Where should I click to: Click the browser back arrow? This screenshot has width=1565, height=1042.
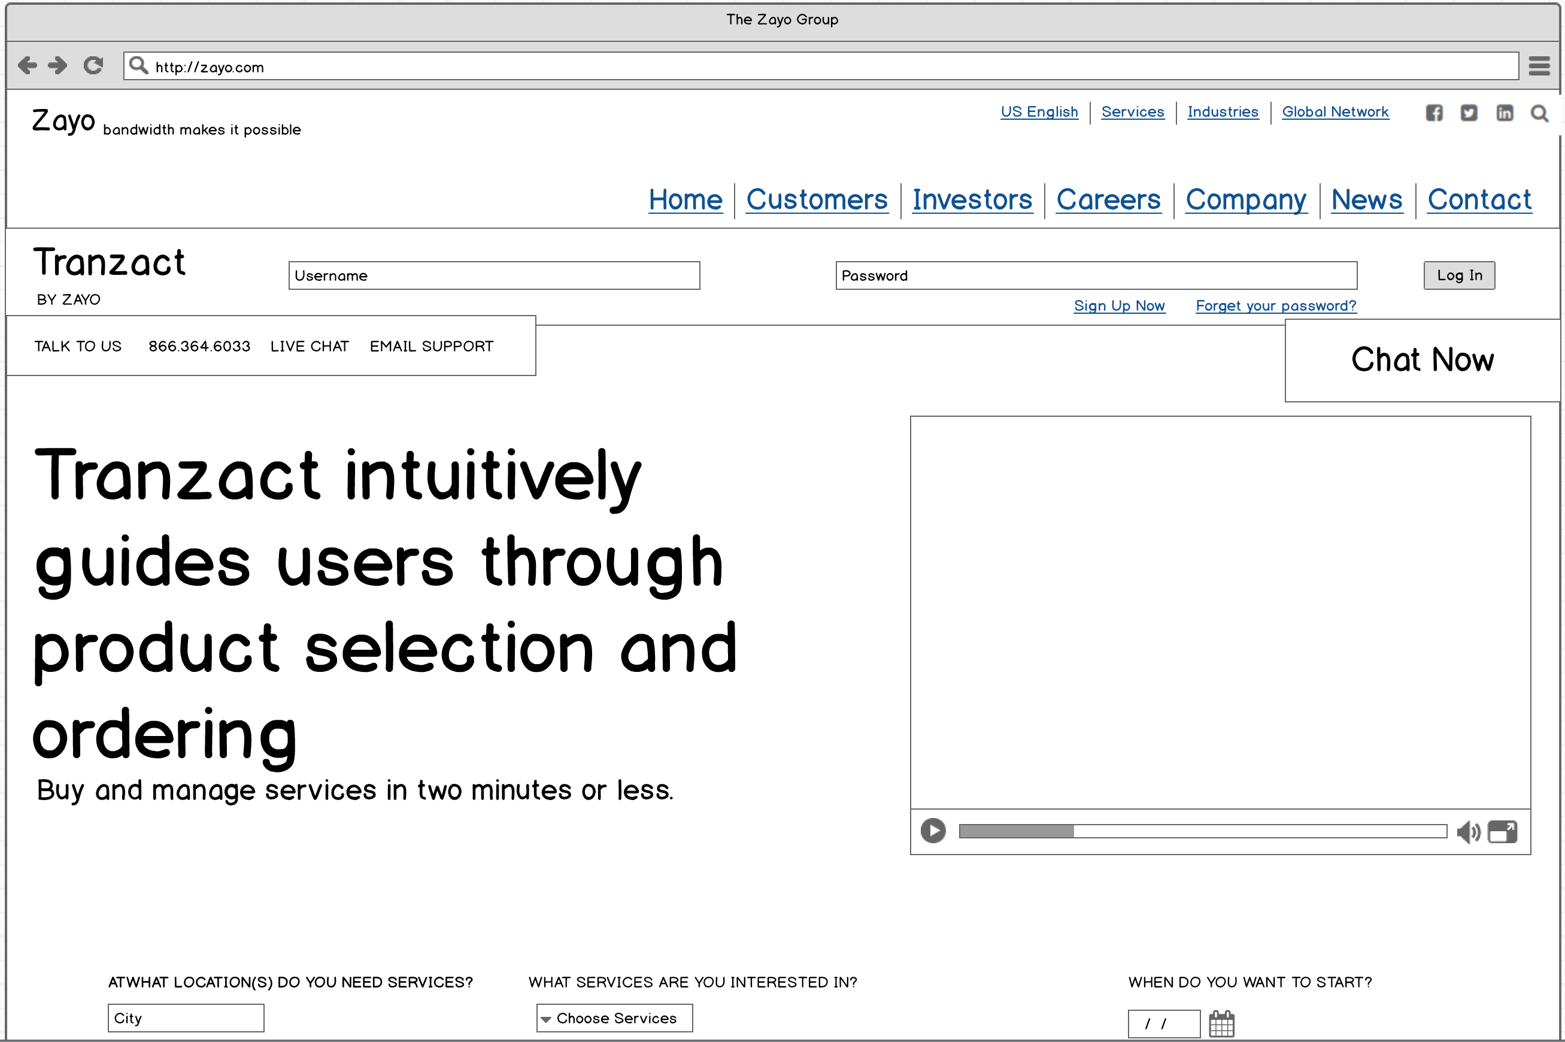pyautogui.click(x=27, y=65)
